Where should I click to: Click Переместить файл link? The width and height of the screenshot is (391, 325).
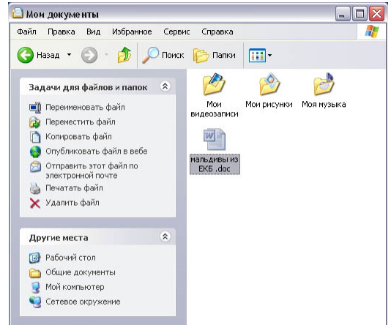(x=81, y=122)
